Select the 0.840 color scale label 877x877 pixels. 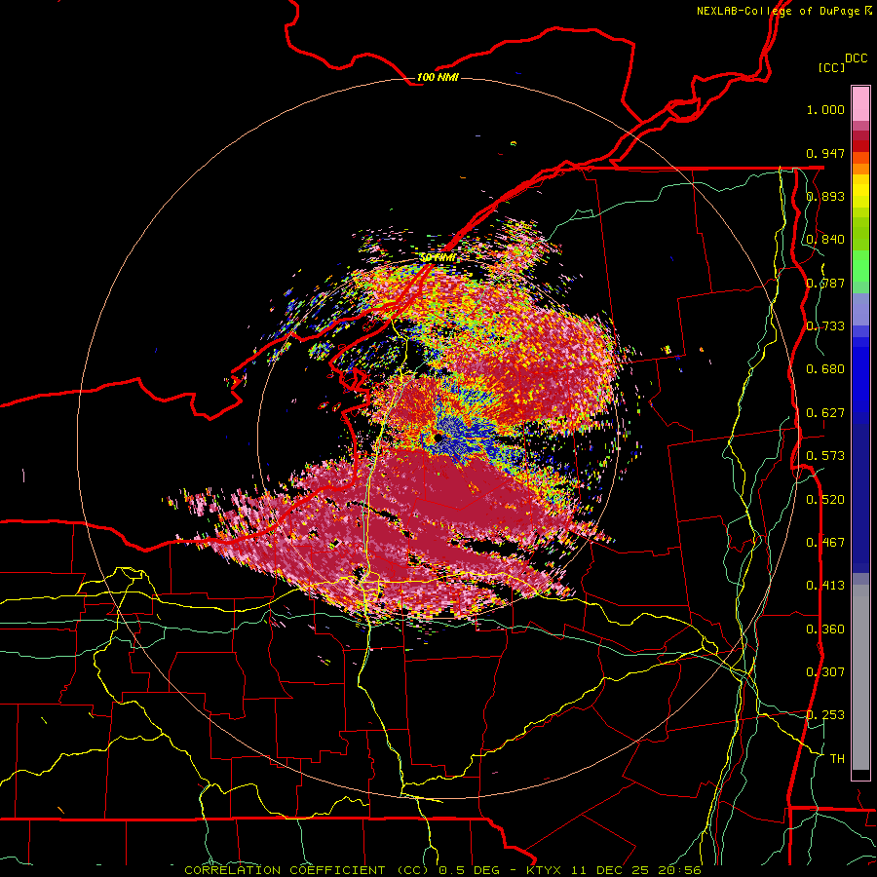click(825, 240)
